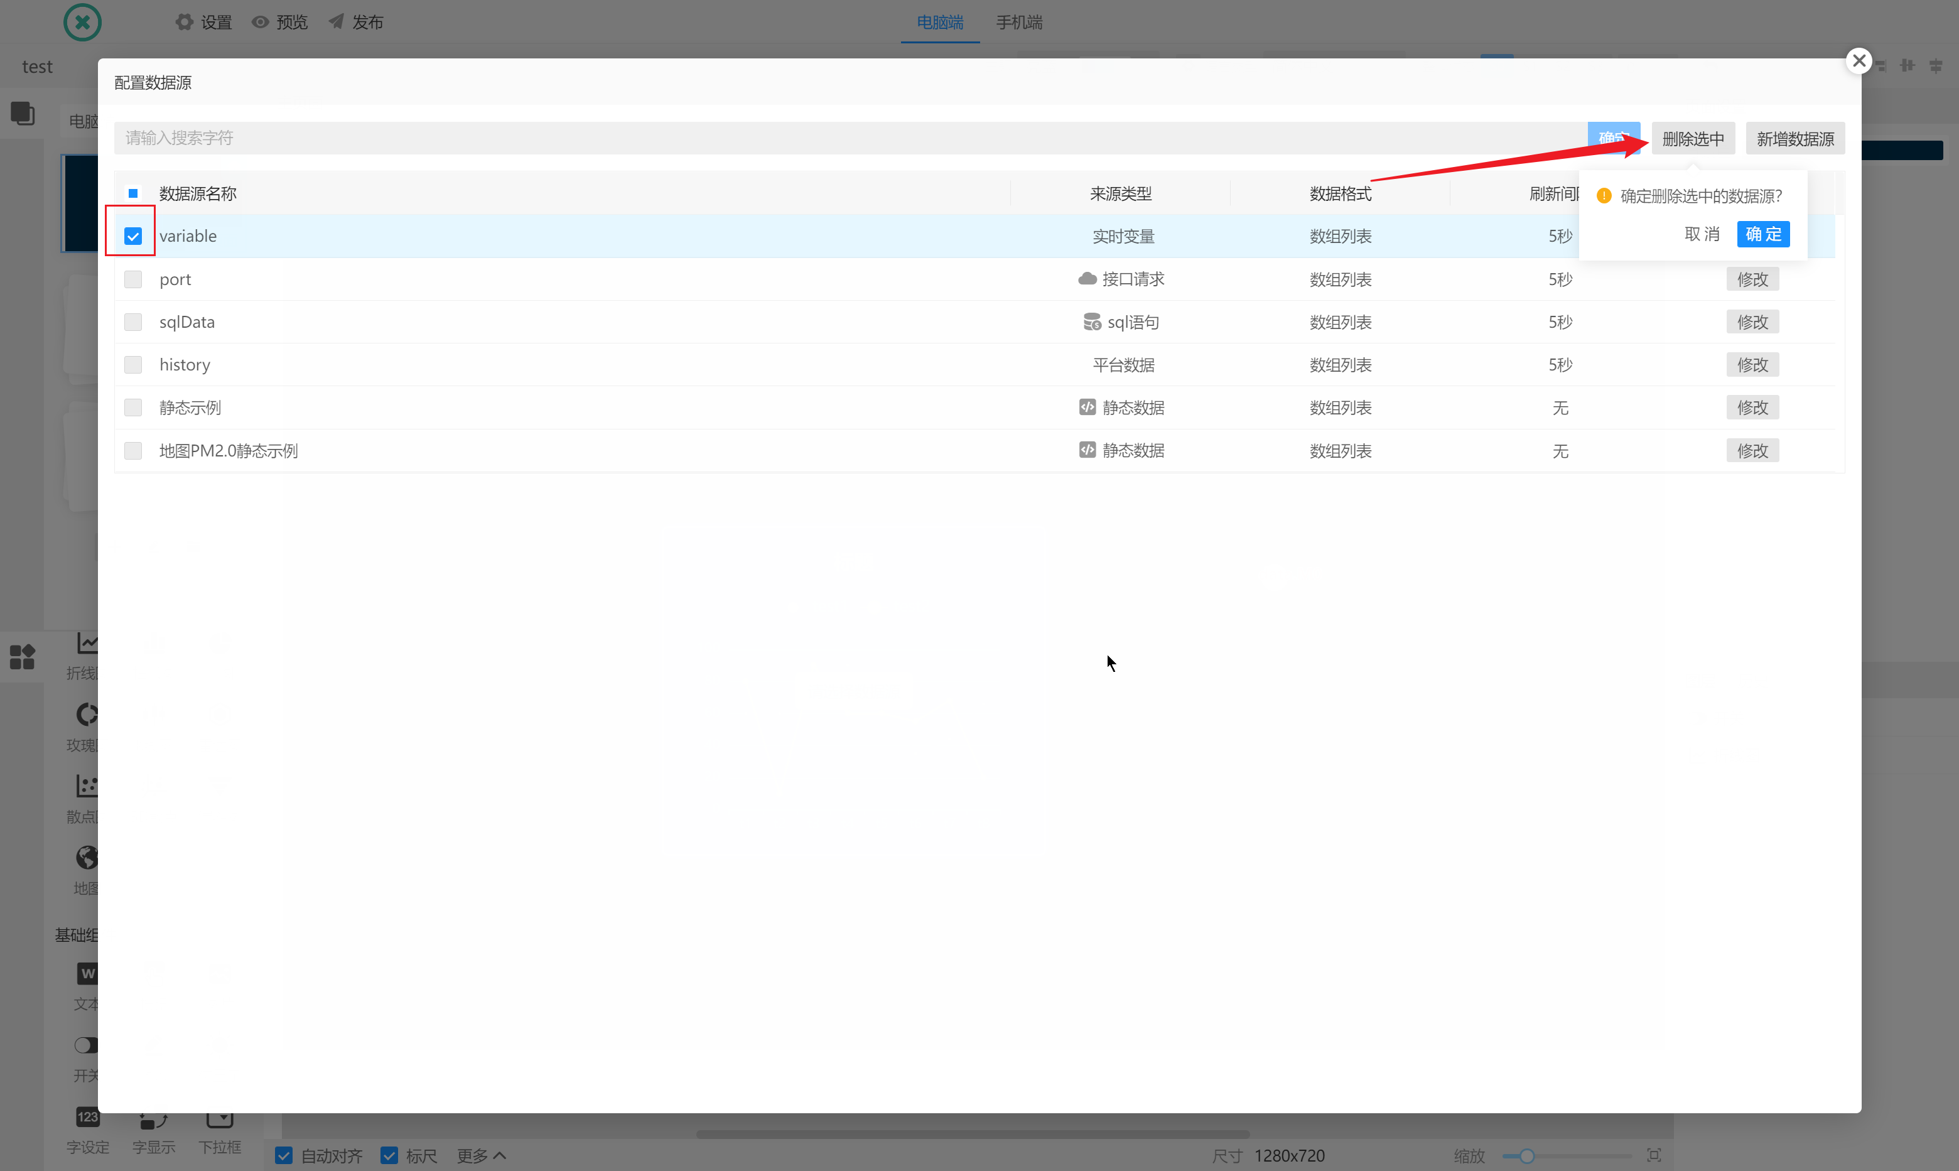1959x1171 pixels.
Task: Click the cloud icon next to 接口请求
Action: click(1087, 279)
